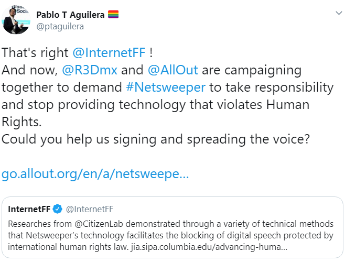This screenshot has width=345, height=263.
Task: Visit the @ptaguilera handle under the name
Action: tap(60, 26)
